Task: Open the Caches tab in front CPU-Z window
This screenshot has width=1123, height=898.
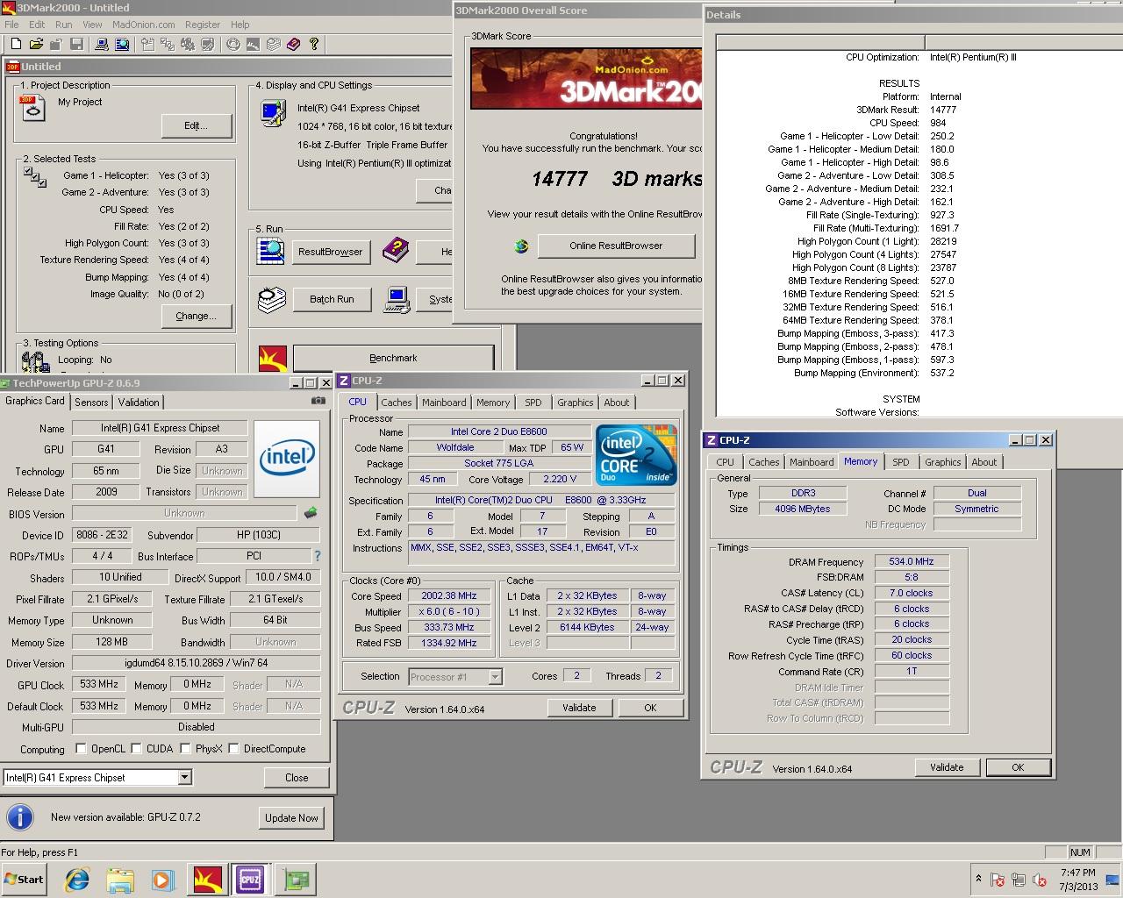Action: pos(396,403)
